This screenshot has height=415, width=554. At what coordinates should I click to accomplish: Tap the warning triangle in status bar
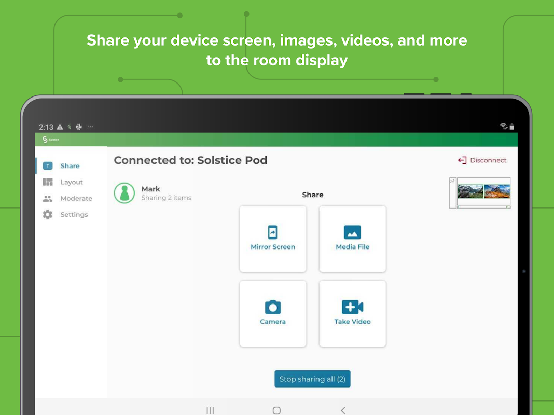pos(60,127)
